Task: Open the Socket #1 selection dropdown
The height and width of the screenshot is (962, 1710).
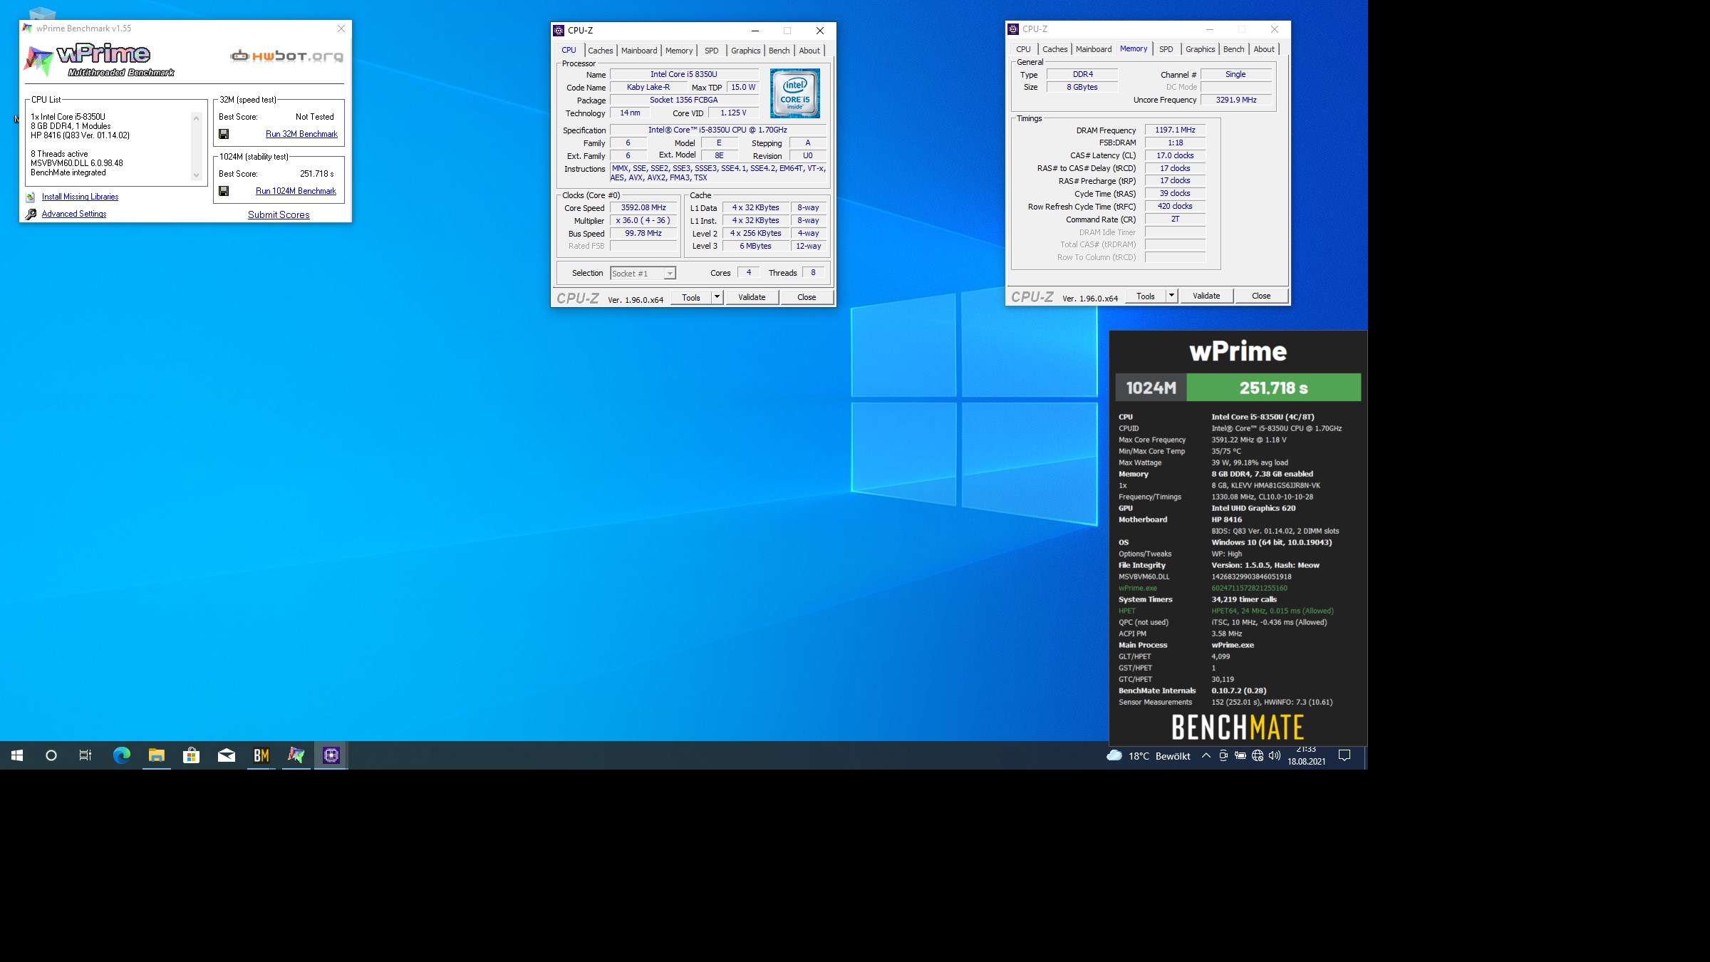Action: pyautogui.click(x=643, y=274)
